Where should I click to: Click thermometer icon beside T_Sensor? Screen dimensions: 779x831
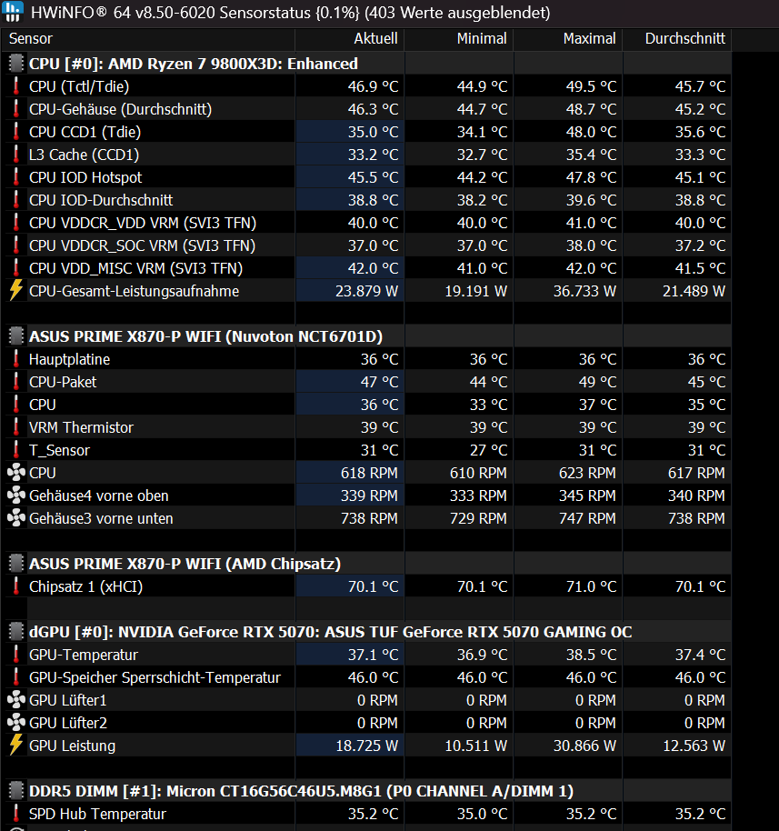coord(16,450)
